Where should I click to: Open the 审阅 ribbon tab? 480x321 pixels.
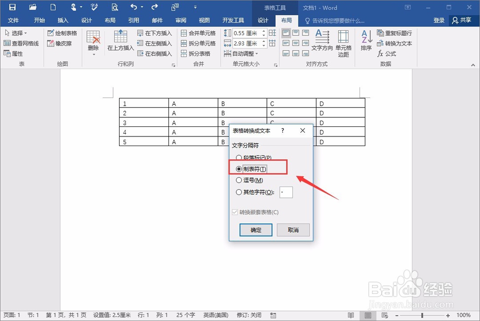tap(180, 20)
